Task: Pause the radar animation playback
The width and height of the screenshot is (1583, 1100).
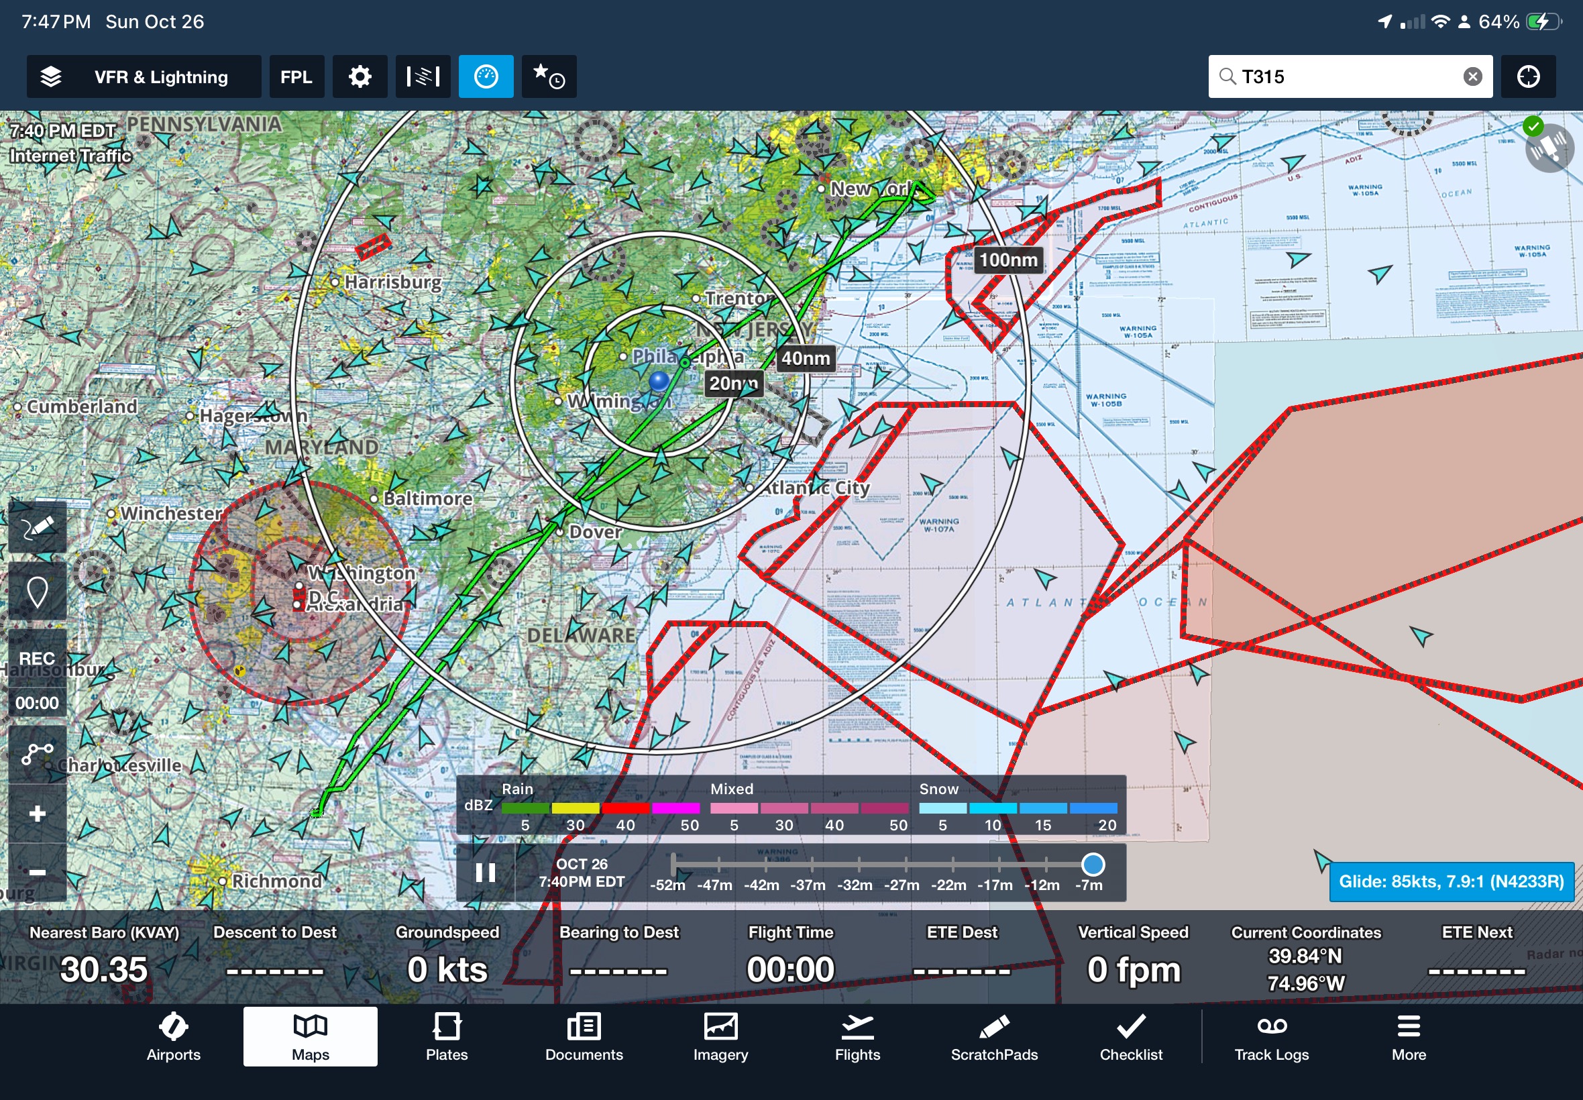Action: (485, 873)
